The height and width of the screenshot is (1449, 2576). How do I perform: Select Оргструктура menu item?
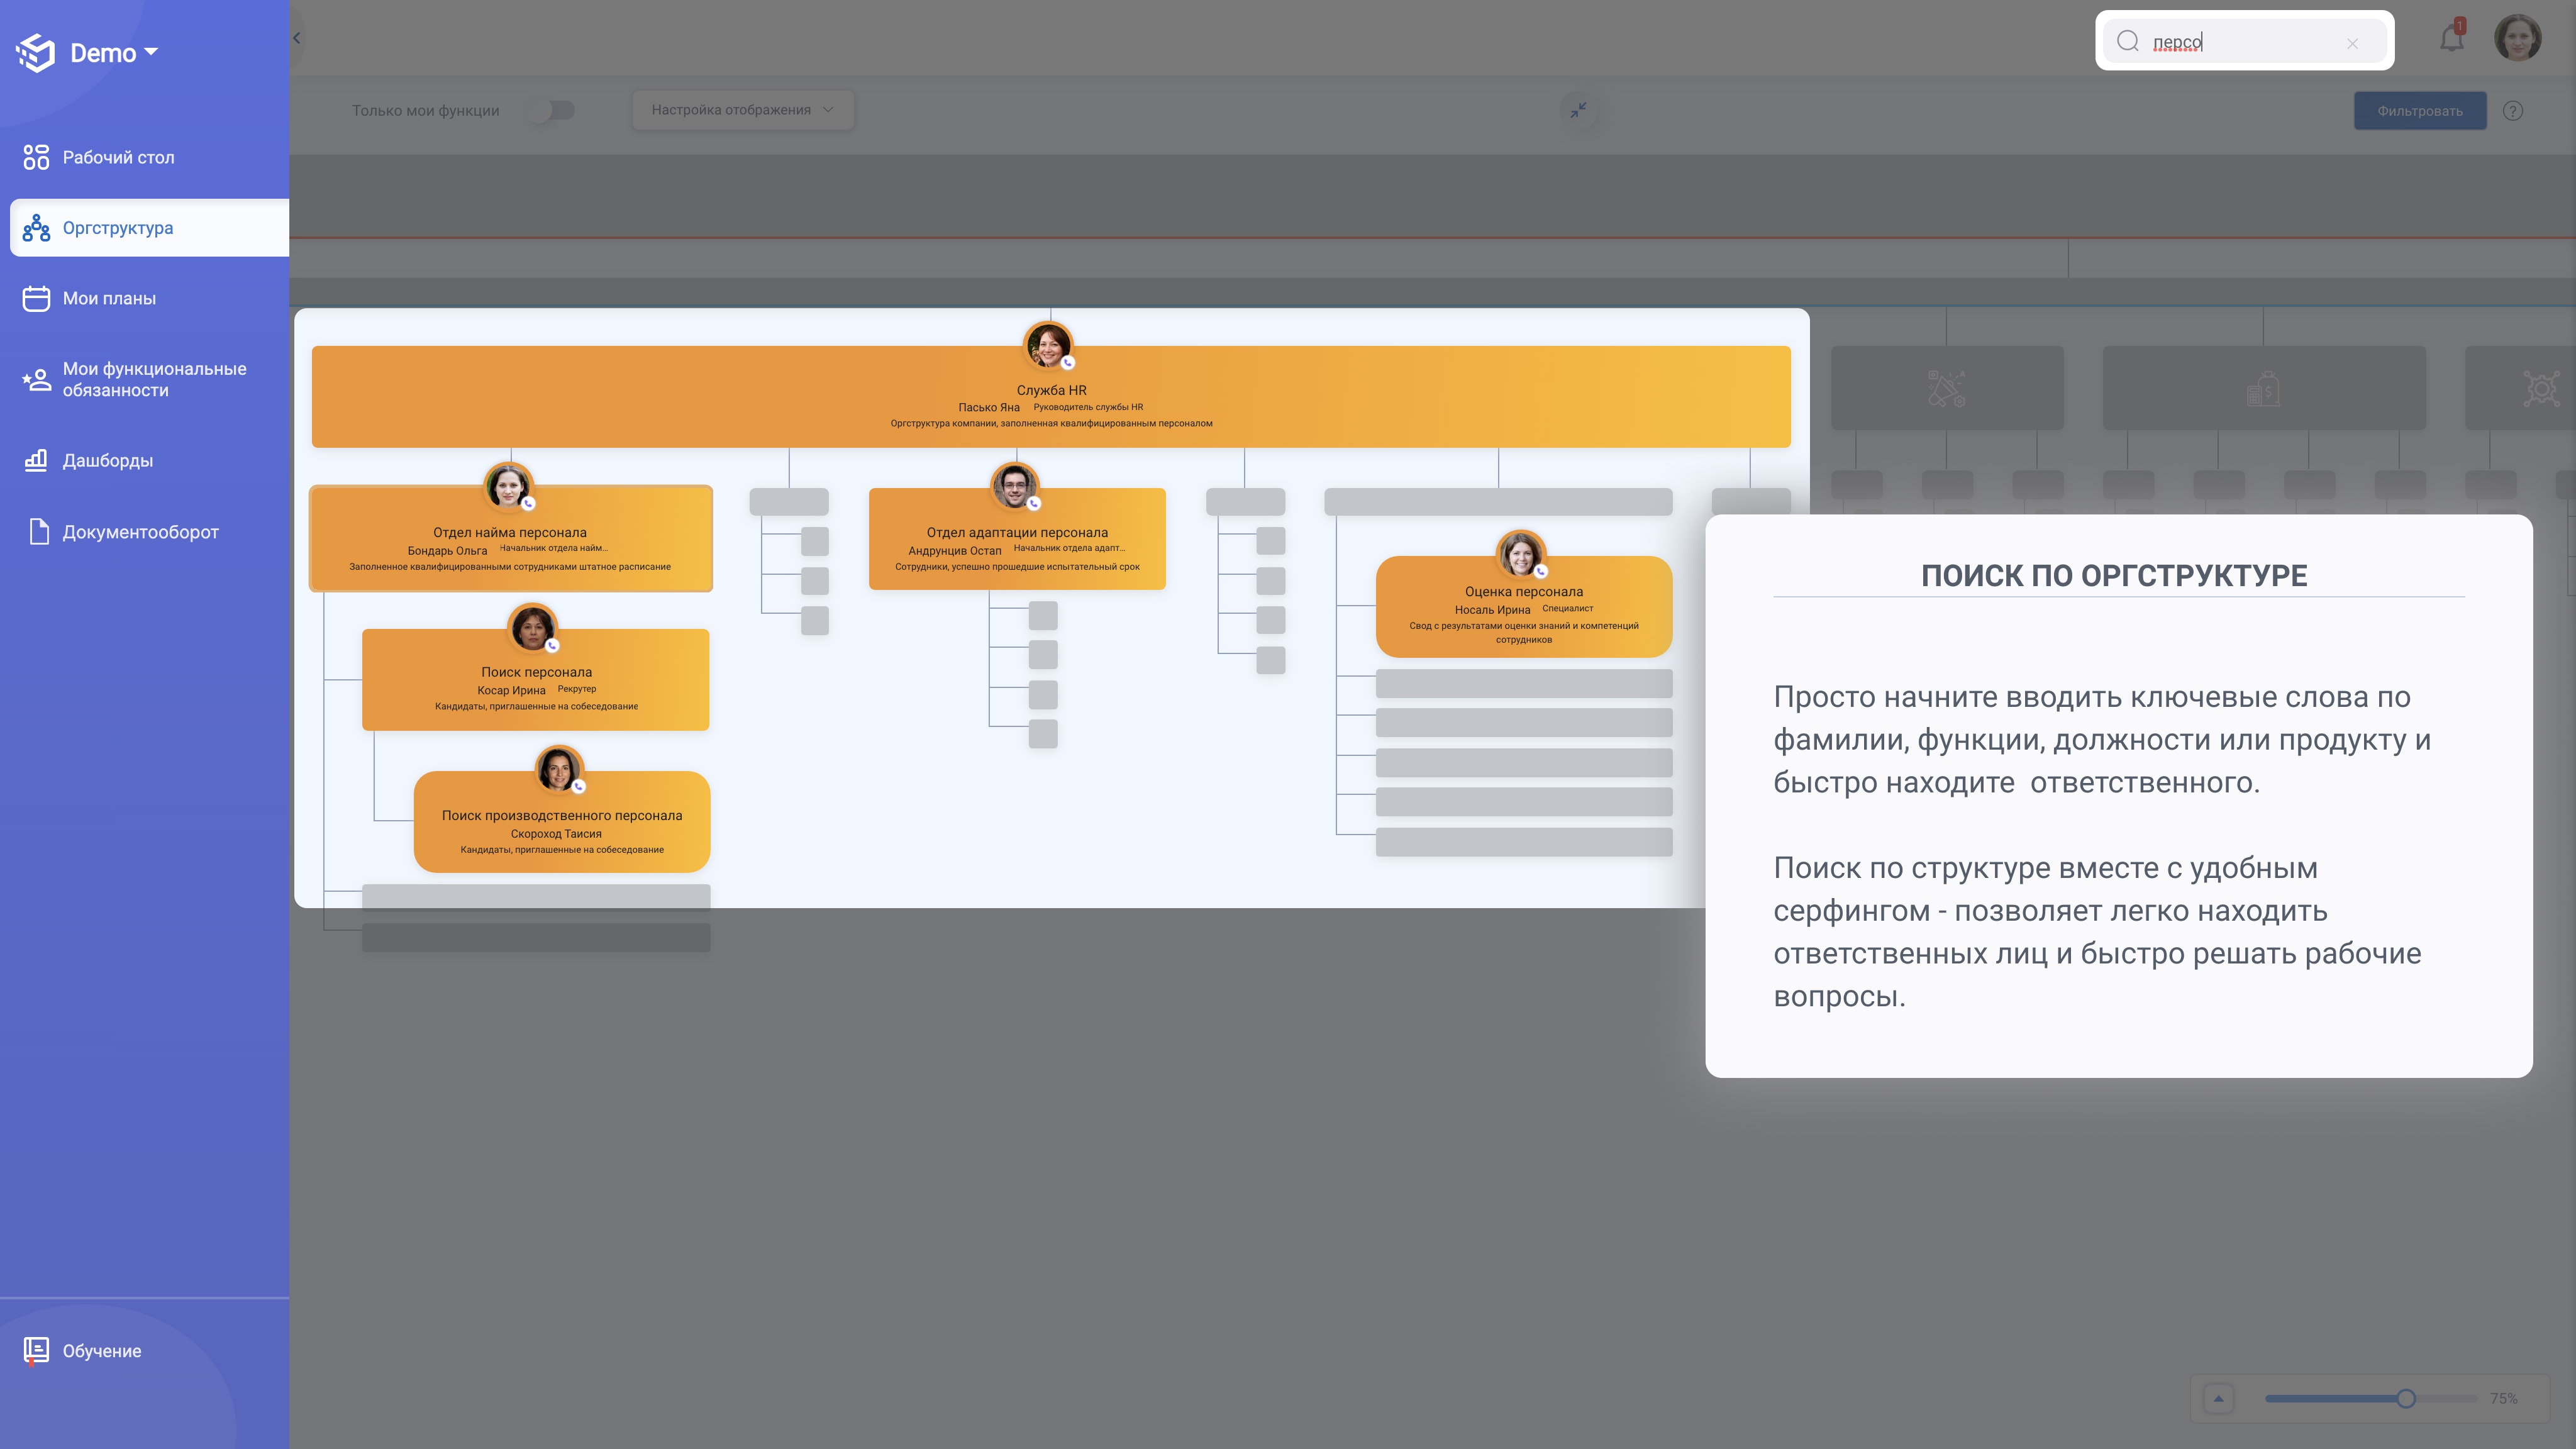click(x=149, y=228)
